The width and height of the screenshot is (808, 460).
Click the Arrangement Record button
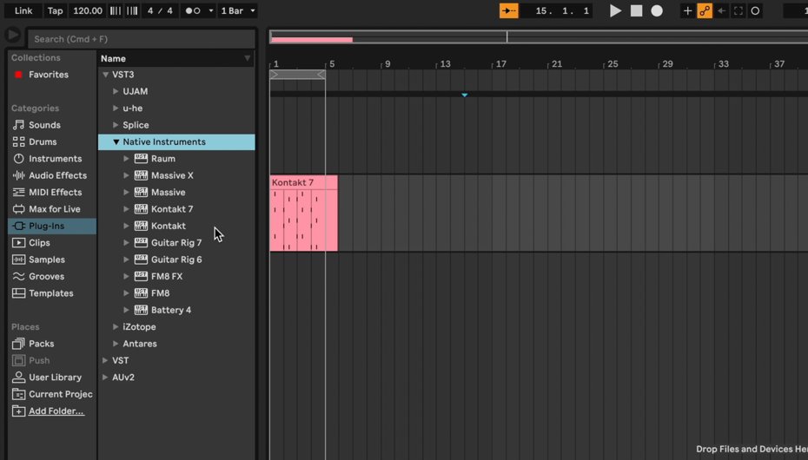point(657,10)
